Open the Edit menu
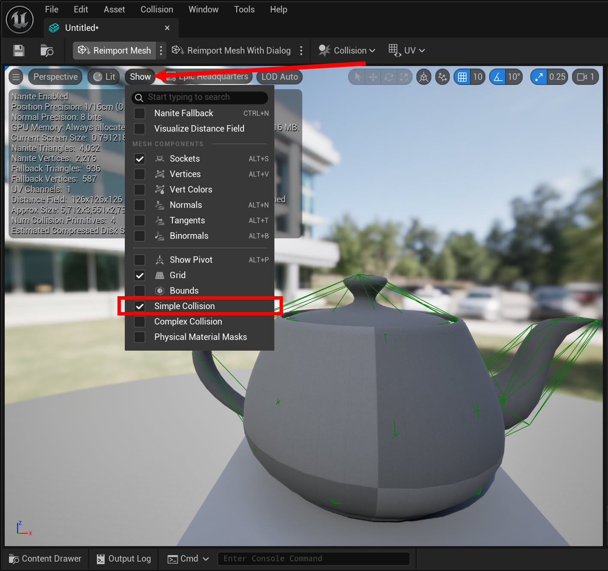 pyautogui.click(x=81, y=9)
